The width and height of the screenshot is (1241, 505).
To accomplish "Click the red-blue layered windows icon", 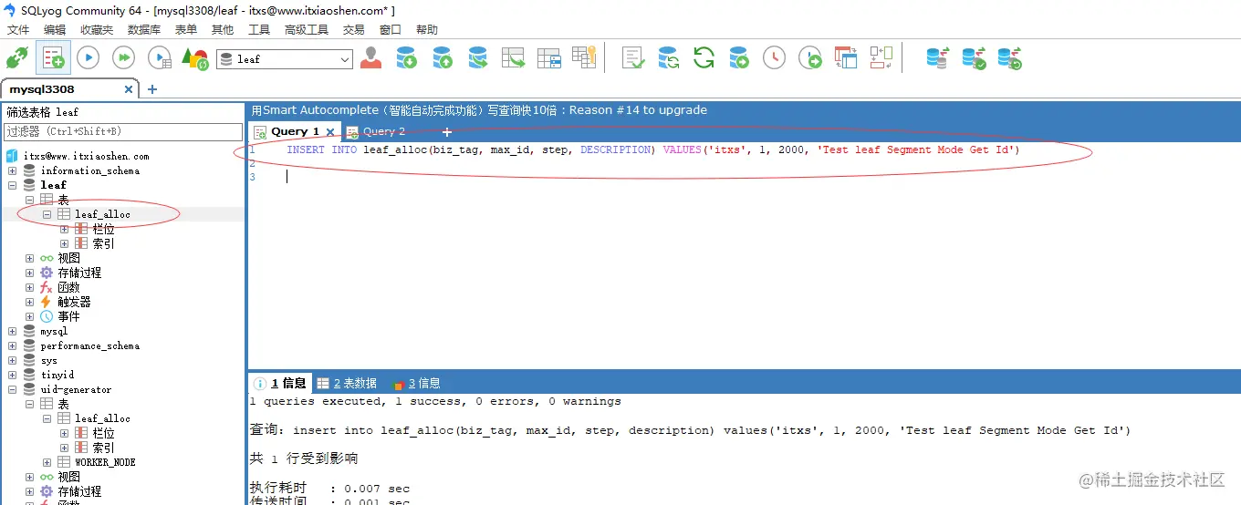I will click(x=846, y=58).
